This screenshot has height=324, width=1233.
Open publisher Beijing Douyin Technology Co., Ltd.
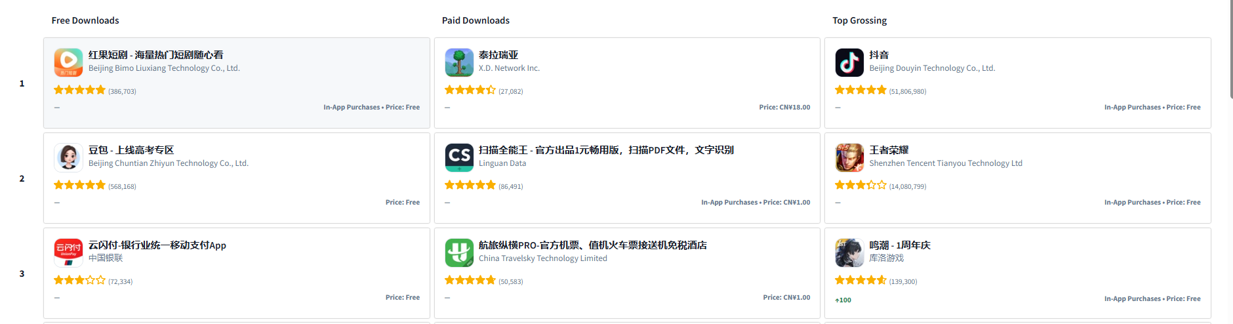point(933,68)
